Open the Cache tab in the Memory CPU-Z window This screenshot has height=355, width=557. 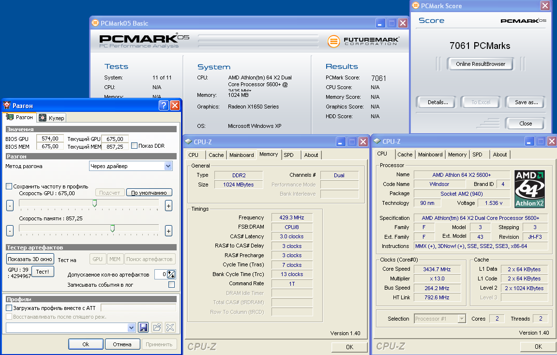tap(216, 155)
